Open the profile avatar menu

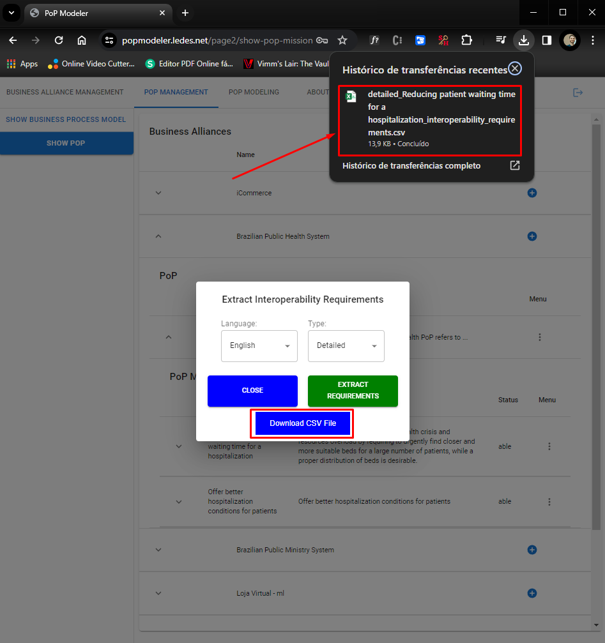click(569, 40)
